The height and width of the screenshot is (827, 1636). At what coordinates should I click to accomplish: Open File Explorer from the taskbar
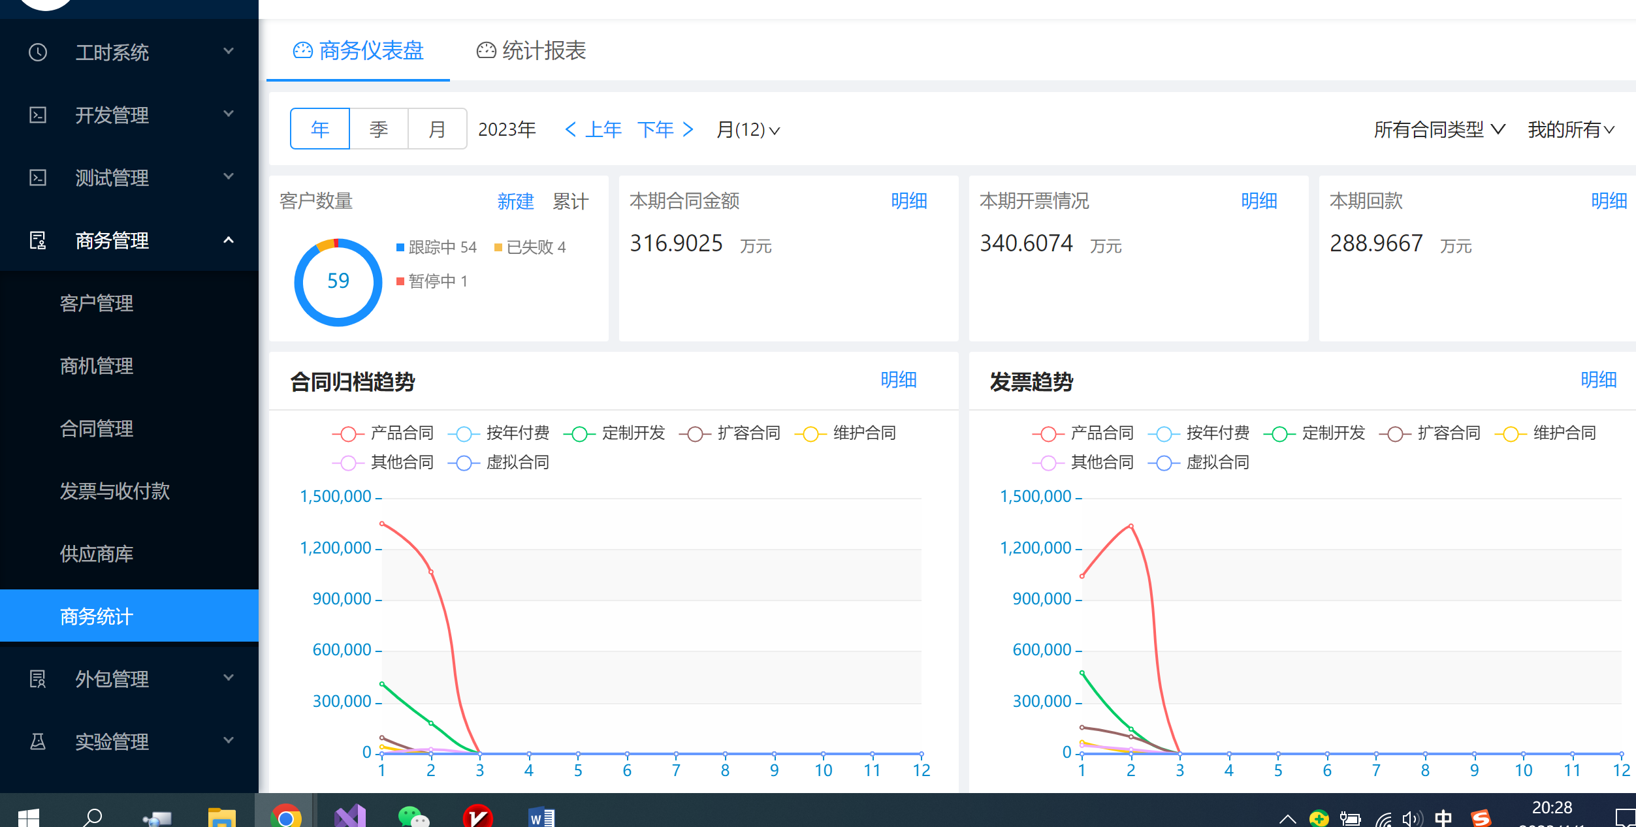222,817
